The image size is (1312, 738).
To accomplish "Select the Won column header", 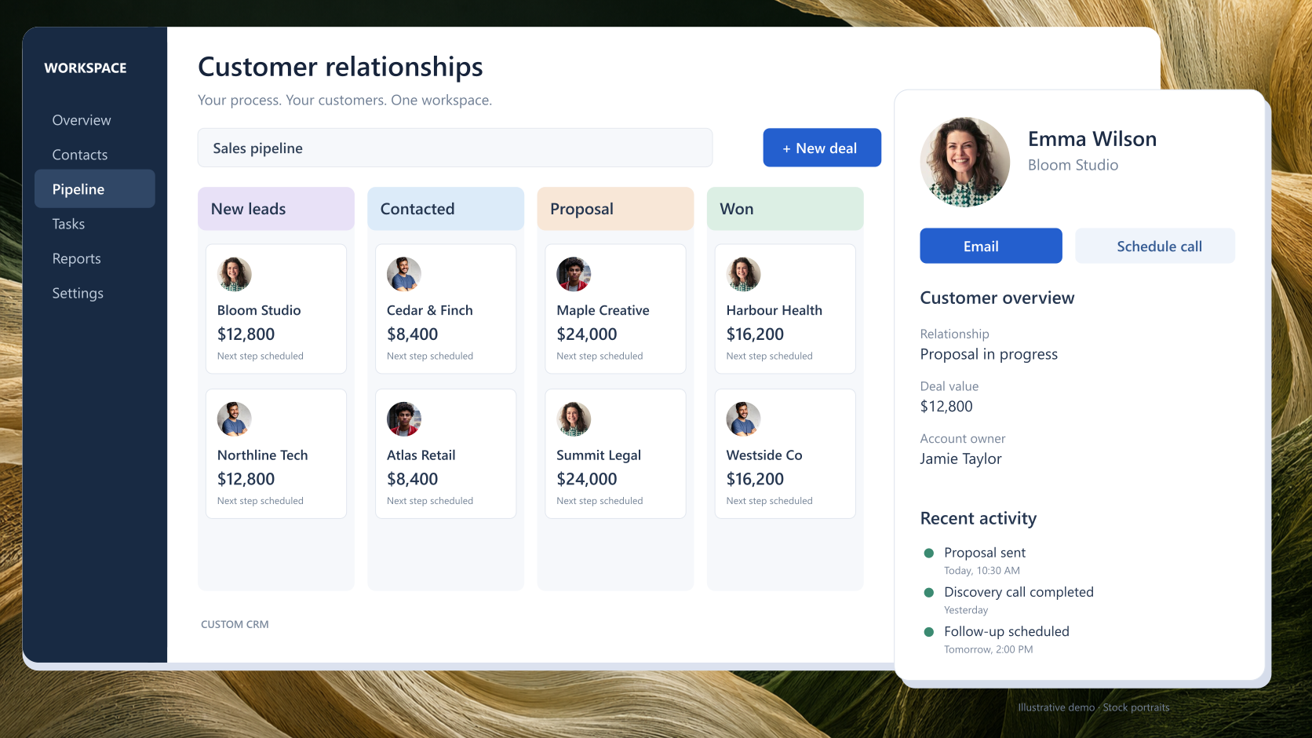I will tap(785, 209).
